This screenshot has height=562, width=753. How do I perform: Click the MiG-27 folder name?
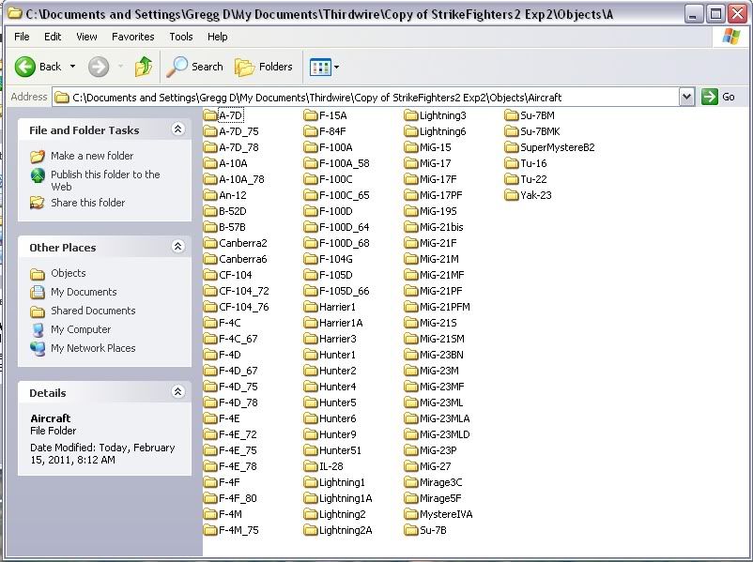(x=435, y=466)
